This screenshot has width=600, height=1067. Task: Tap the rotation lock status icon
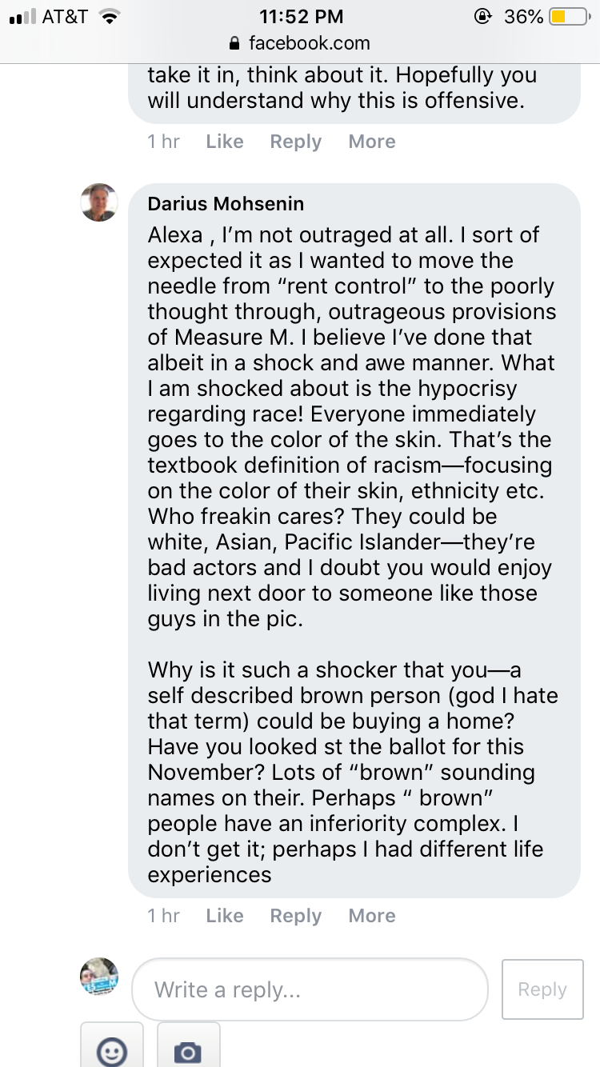point(482,16)
